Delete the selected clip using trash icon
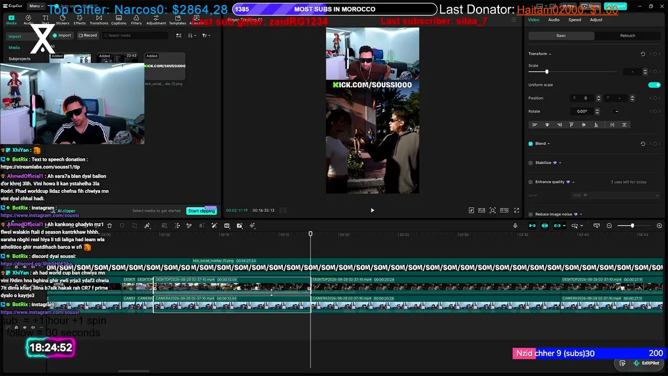Screen dimensions: 668x376 110,226
